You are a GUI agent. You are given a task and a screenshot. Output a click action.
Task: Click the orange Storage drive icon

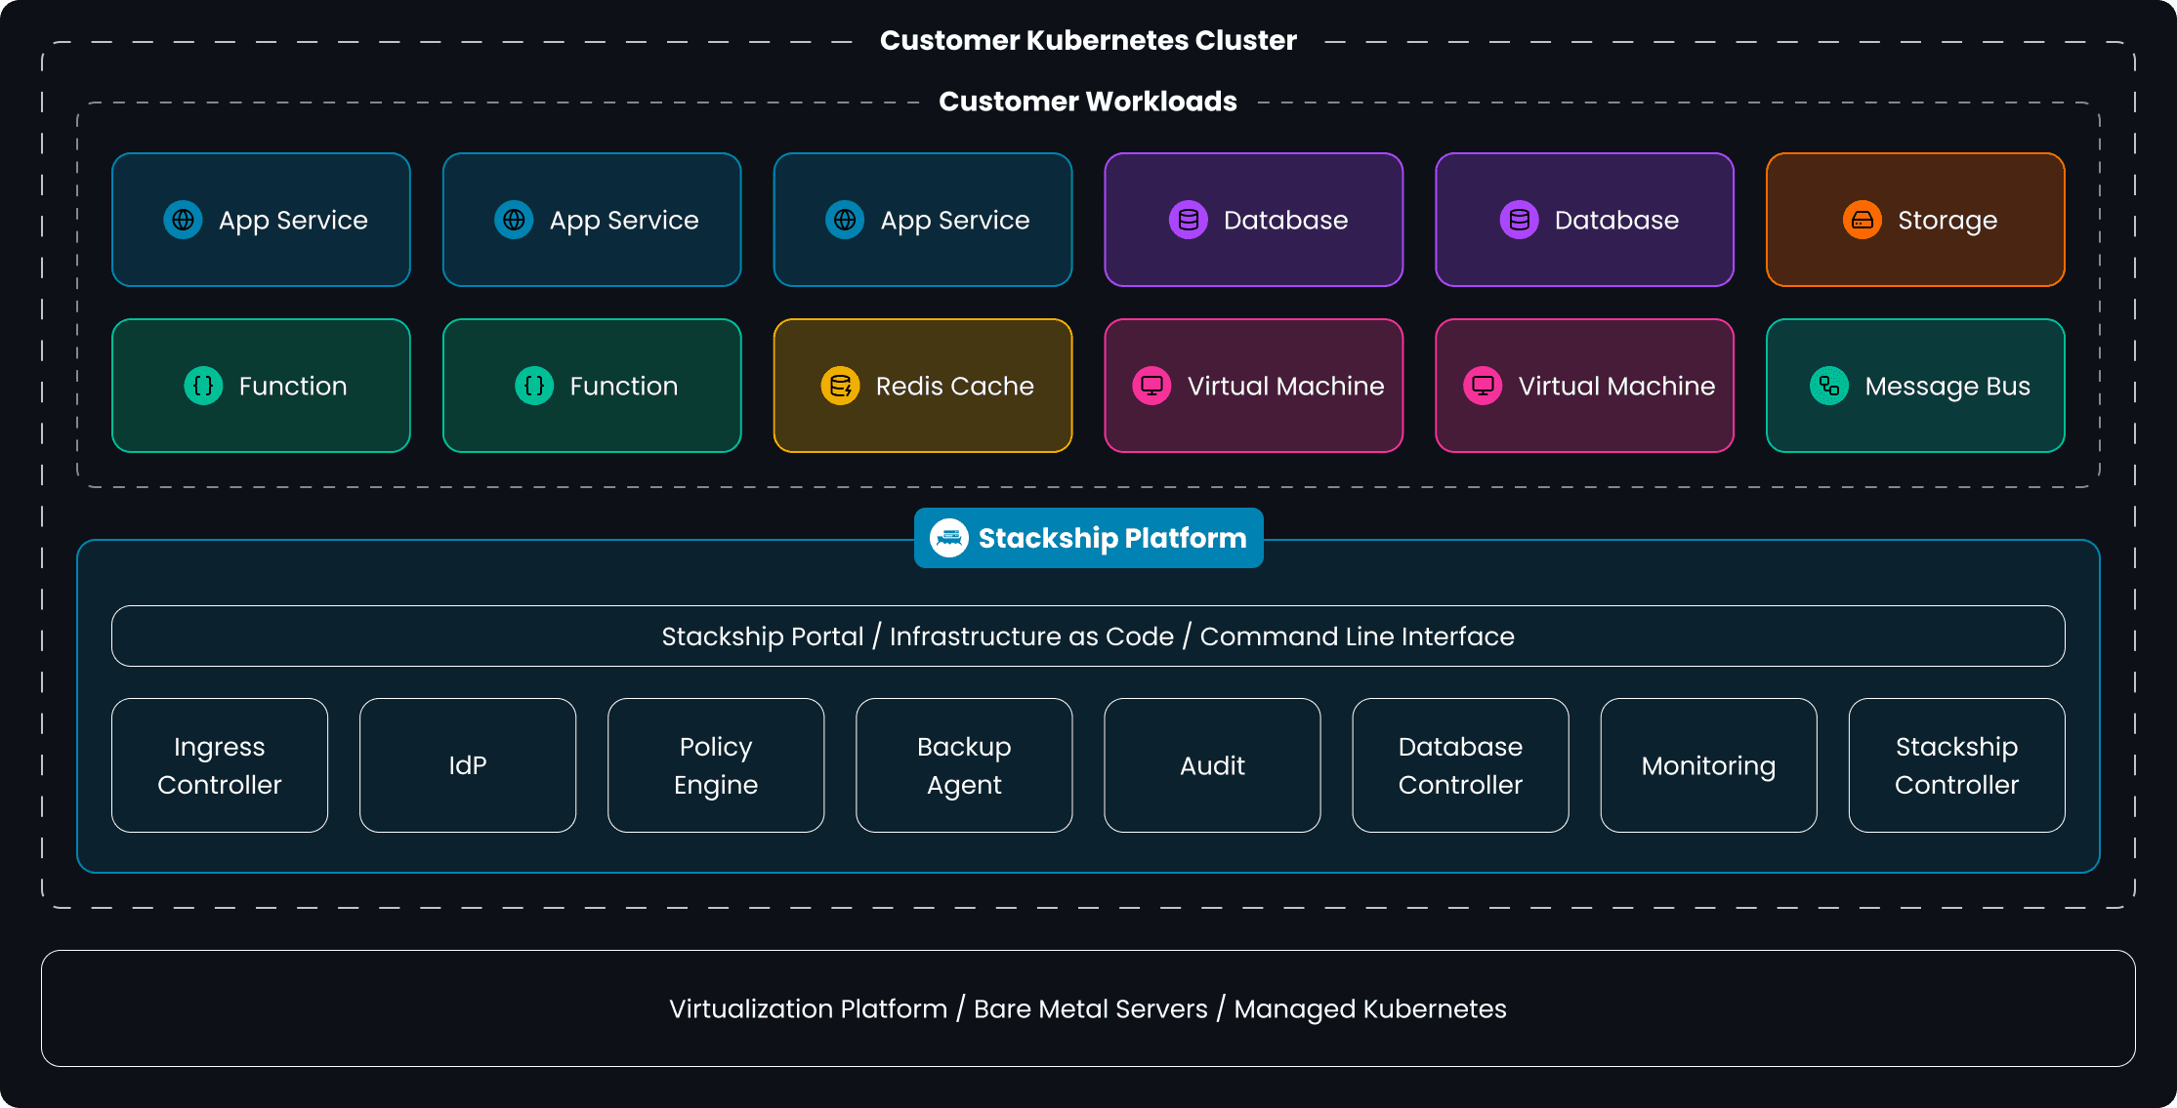(x=1862, y=220)
